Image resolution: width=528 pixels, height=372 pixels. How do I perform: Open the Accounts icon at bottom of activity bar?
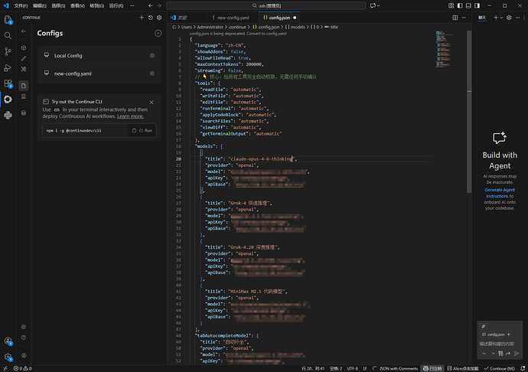click(x=8, y=341)
